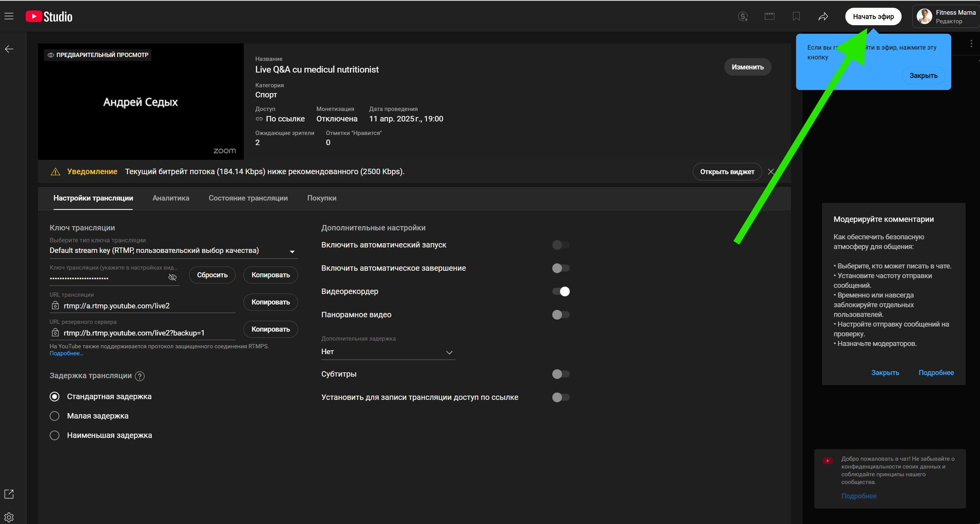Switch to the Аналитика tab
This screenshot has width=980, height=524.
tap(171, 198)
